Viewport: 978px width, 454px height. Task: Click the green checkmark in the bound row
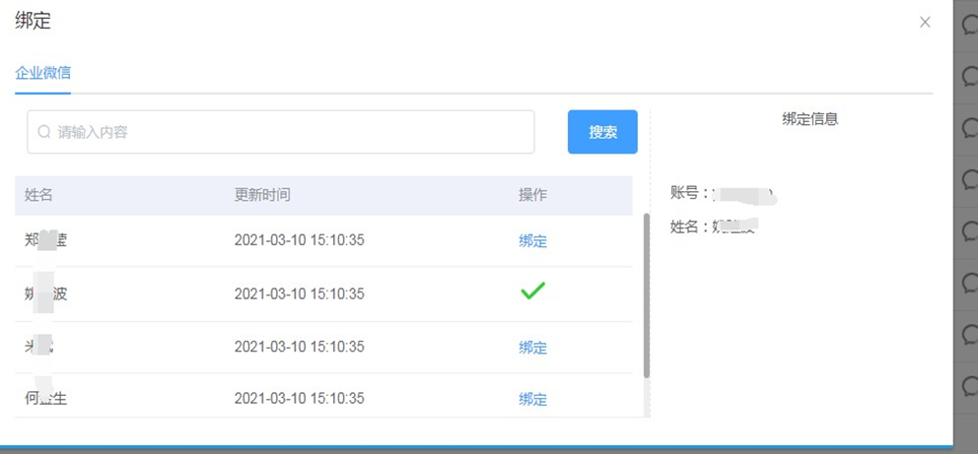[532, 292]
